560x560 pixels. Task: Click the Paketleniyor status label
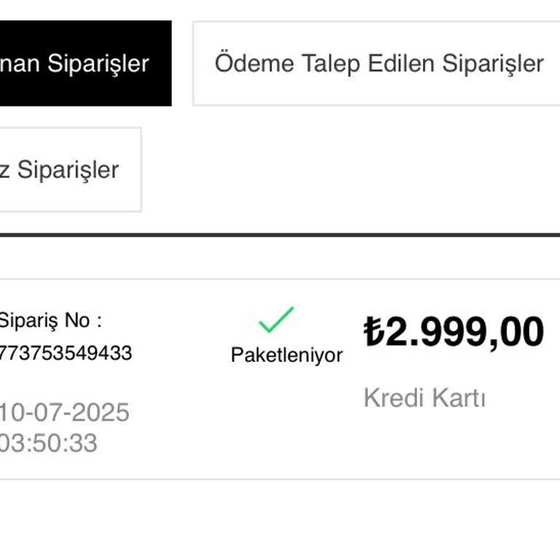click(x=287, y=356)
